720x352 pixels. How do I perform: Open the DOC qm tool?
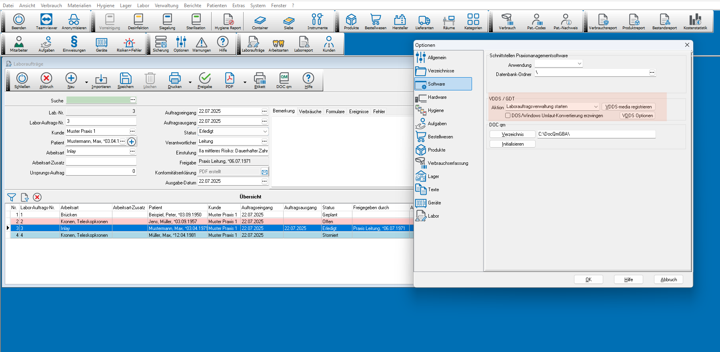click(x=284, y=80)
